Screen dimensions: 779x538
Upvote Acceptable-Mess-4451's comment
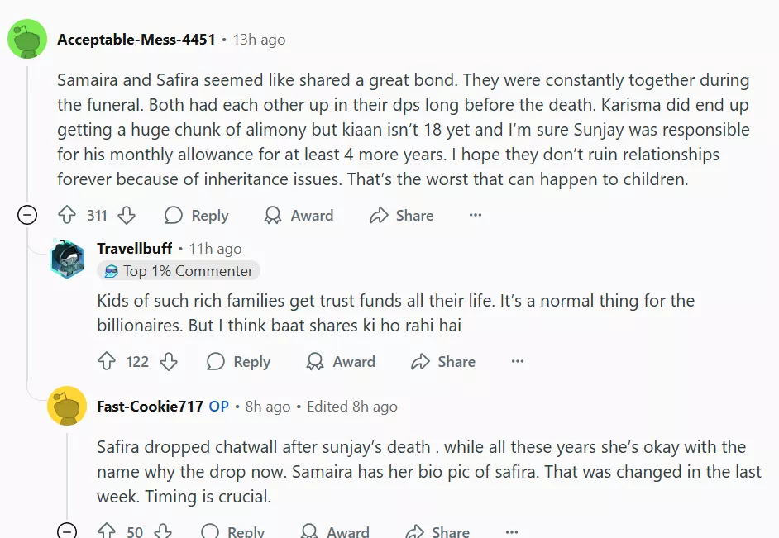[x=67, y=216]
